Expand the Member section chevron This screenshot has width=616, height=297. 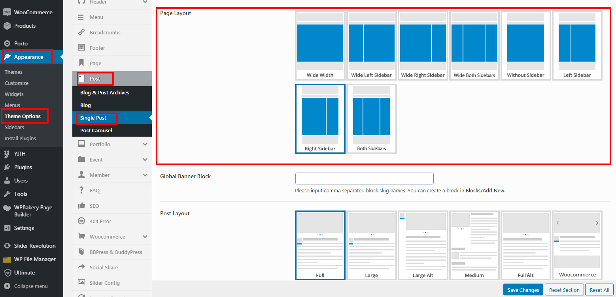tap(145, 175)
